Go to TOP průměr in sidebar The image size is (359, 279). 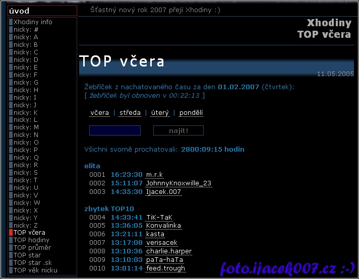[x=32, y=248]
